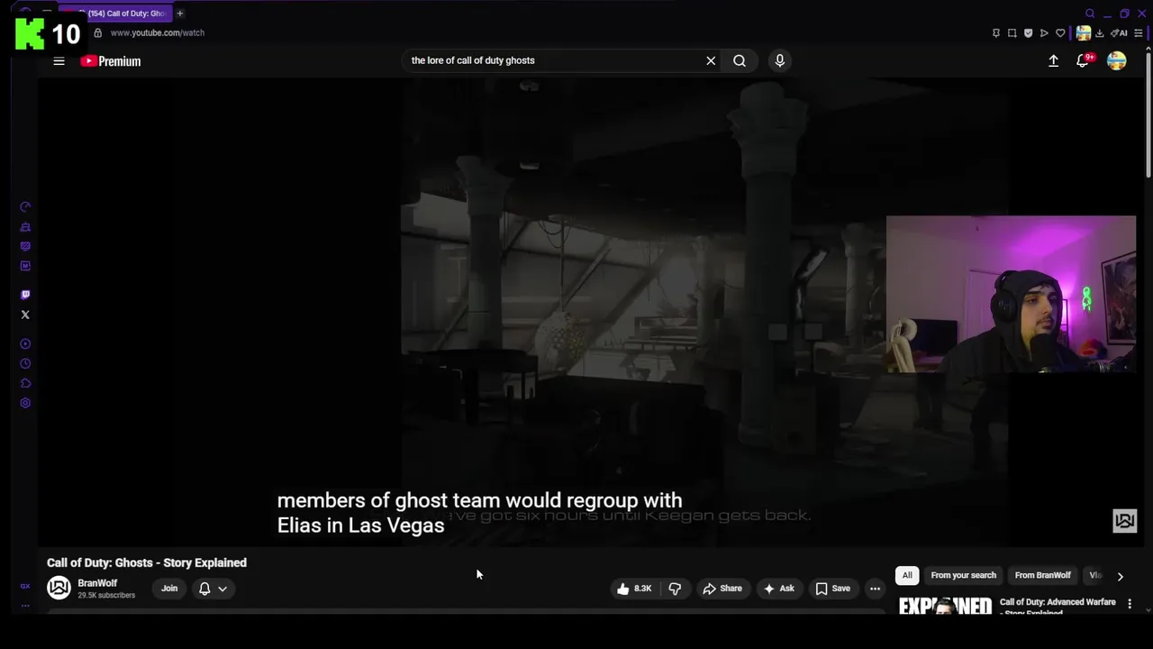Open the browser tab search magnifier
The width and height of the screenshot is (1153, 649).
tap(1090, 14)
